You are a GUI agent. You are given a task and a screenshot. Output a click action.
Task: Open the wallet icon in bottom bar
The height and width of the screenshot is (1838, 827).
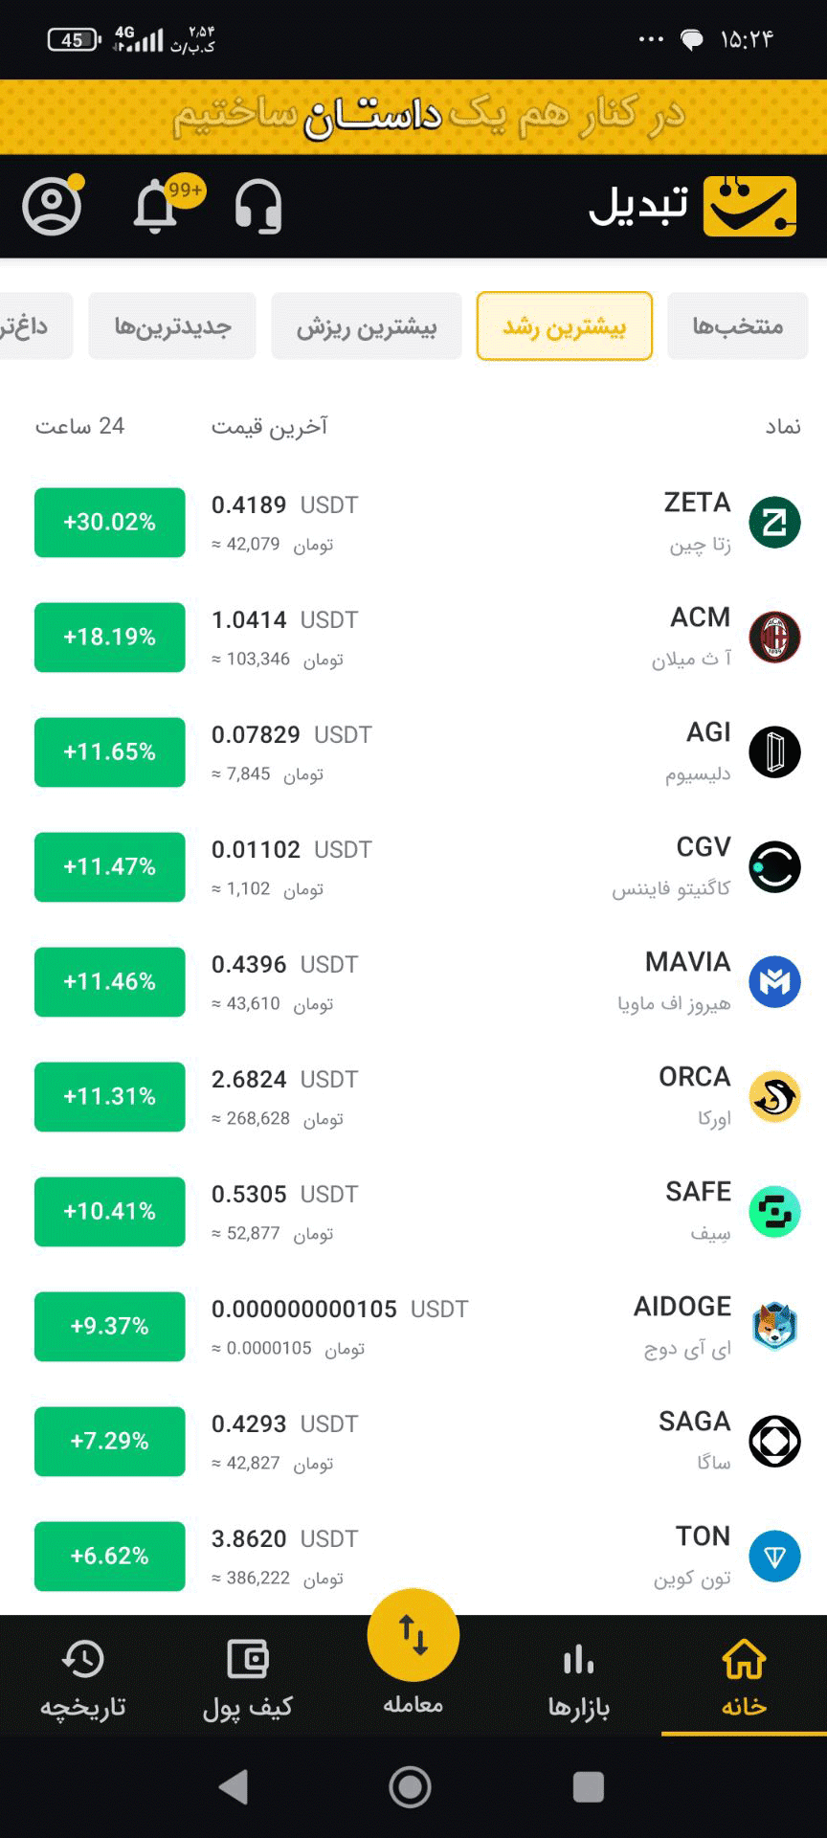click(x=248, y=1661)
